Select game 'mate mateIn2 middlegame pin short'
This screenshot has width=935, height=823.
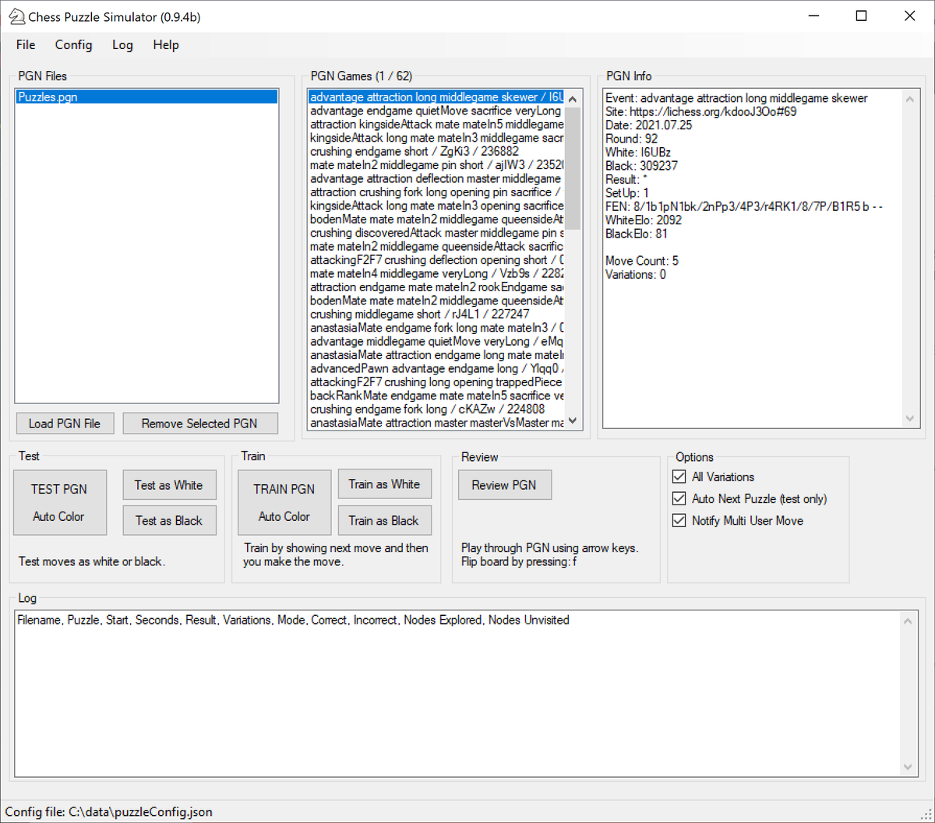(436, 165)
